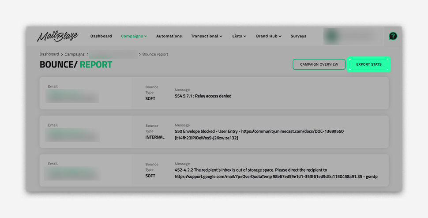Click the MailBlaze logo
The width and height of the screenshot is (428, 218).
pyautogui.click(x=57, y=37)
